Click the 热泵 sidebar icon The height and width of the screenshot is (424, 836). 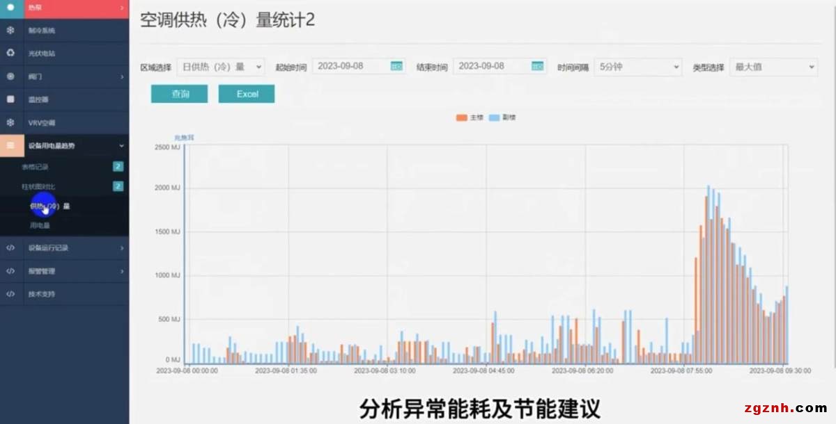(10, 8)
